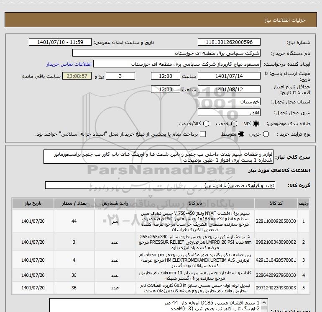Select the خدمت radio button
Screen dimensions: 322x312
[x=234, y=124]
